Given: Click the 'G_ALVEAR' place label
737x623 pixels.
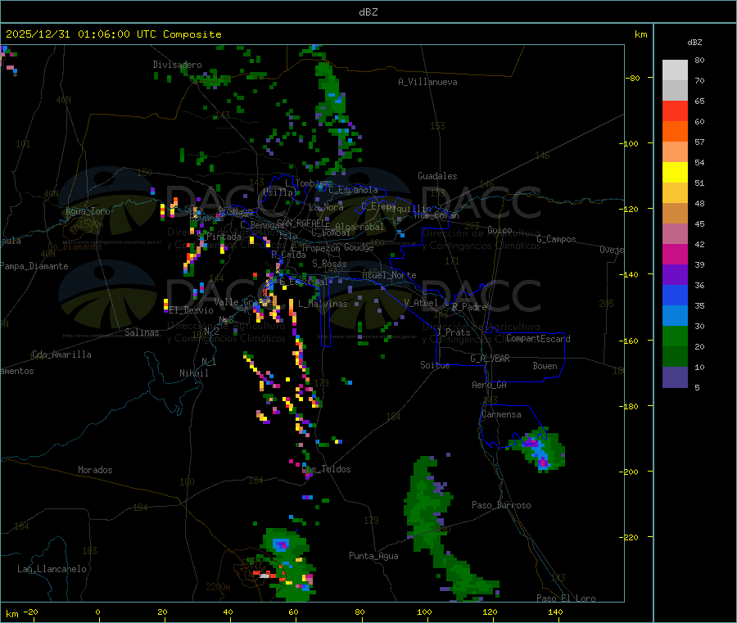Looking at the screenshot, I should point(491,359).
